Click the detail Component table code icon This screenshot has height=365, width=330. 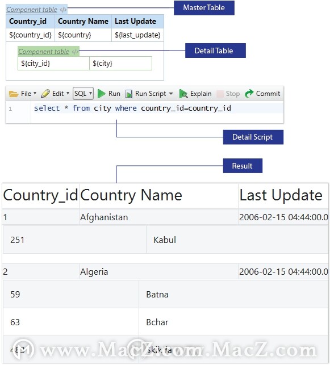[x=75, y=52]
